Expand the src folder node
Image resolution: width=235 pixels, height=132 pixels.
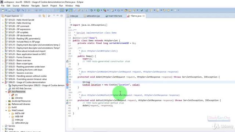click(10, 95)
